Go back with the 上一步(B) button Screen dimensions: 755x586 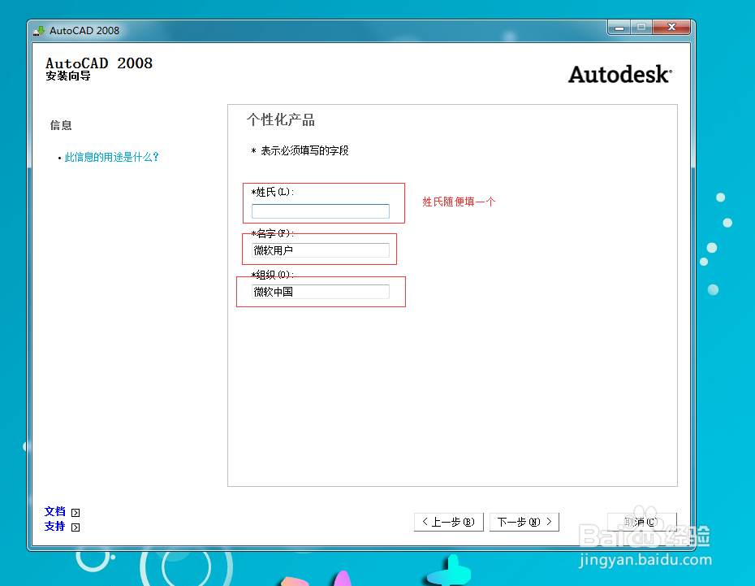(x=448, y=522)
